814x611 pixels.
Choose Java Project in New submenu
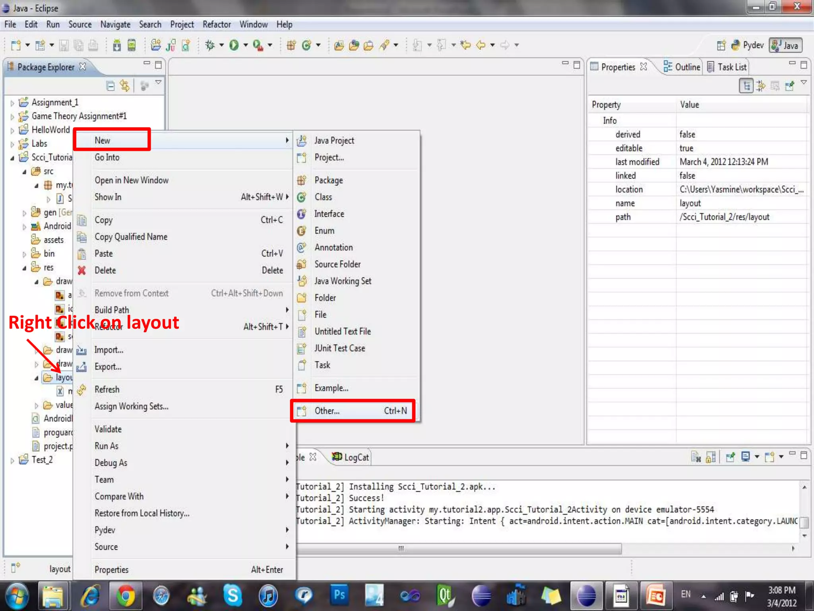coord(356,140)
